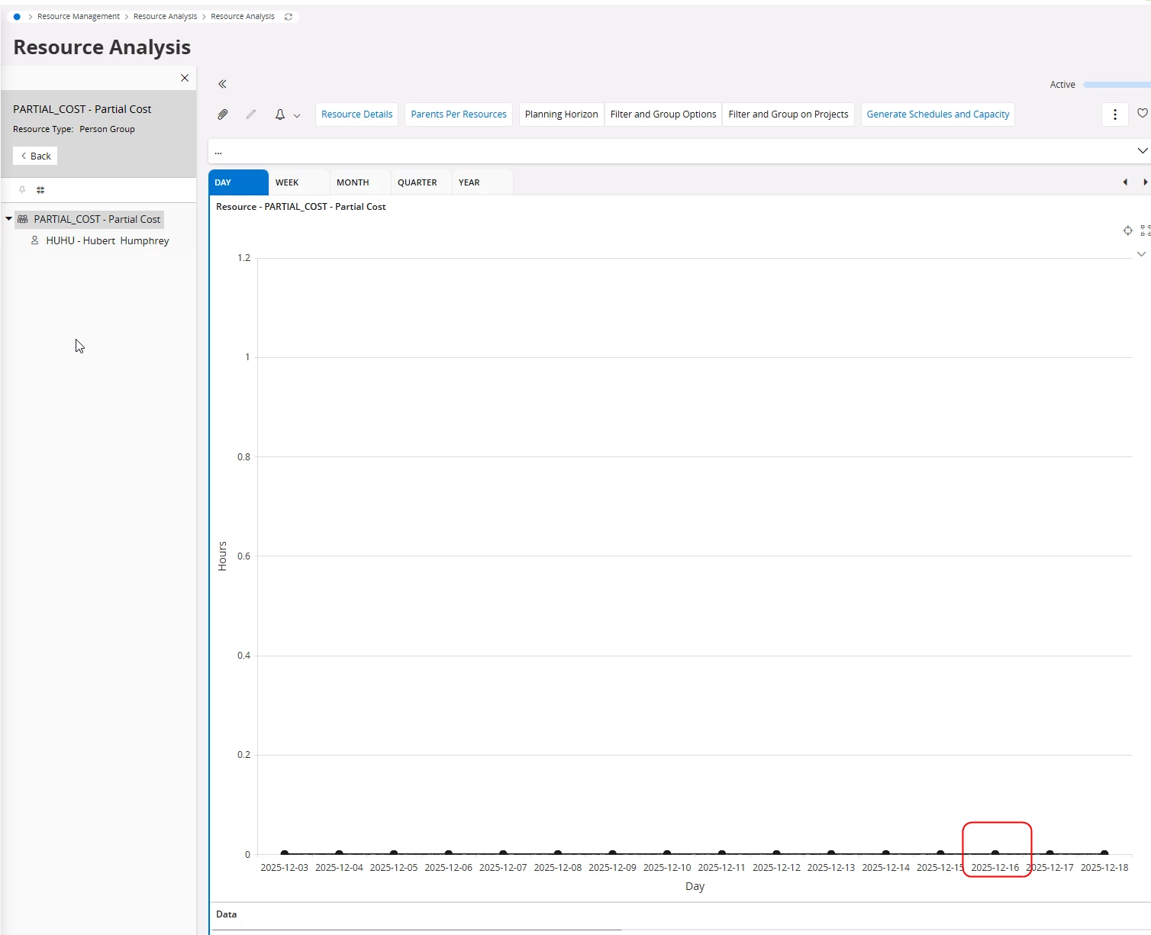Click the favorite heart icon
This screenshot has height=935, width=1151.
tap(1143, 114)
